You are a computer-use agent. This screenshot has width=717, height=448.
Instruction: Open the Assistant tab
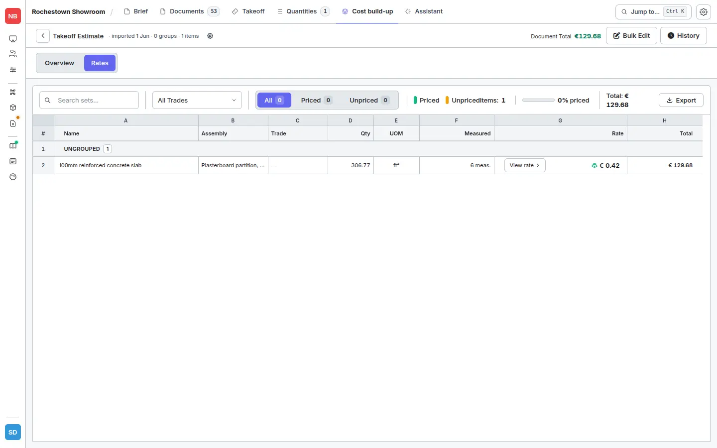click(424, 11)
